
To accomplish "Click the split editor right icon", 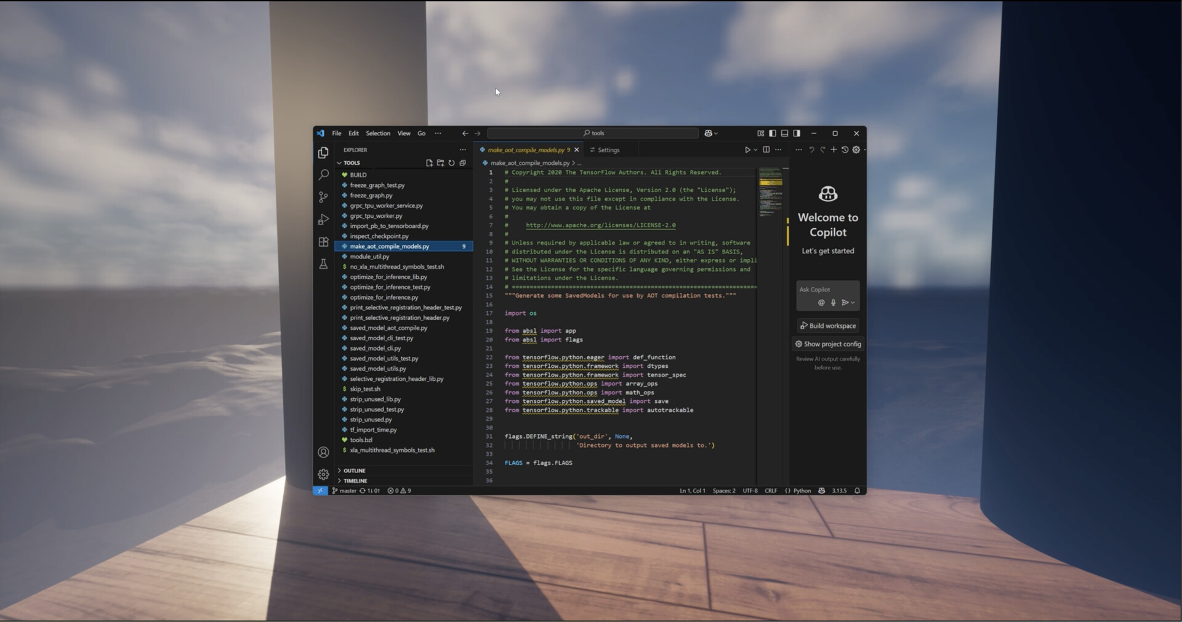I will pos(766,150).
